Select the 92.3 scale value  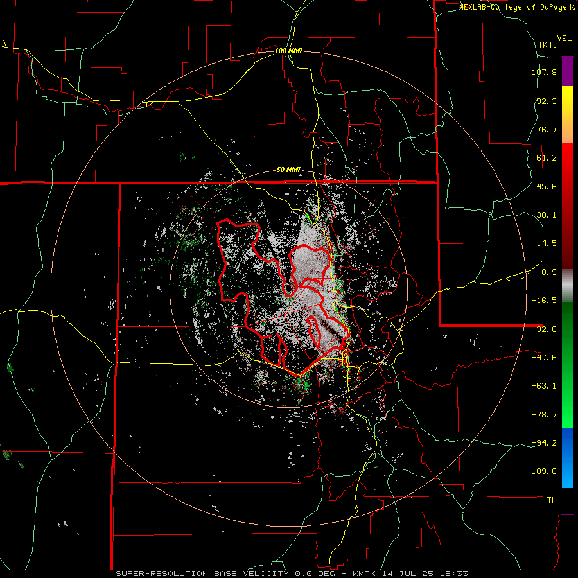(547, 101)
